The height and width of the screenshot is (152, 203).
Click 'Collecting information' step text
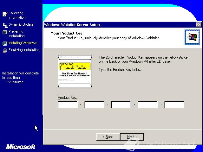click(x=17, y=15)
